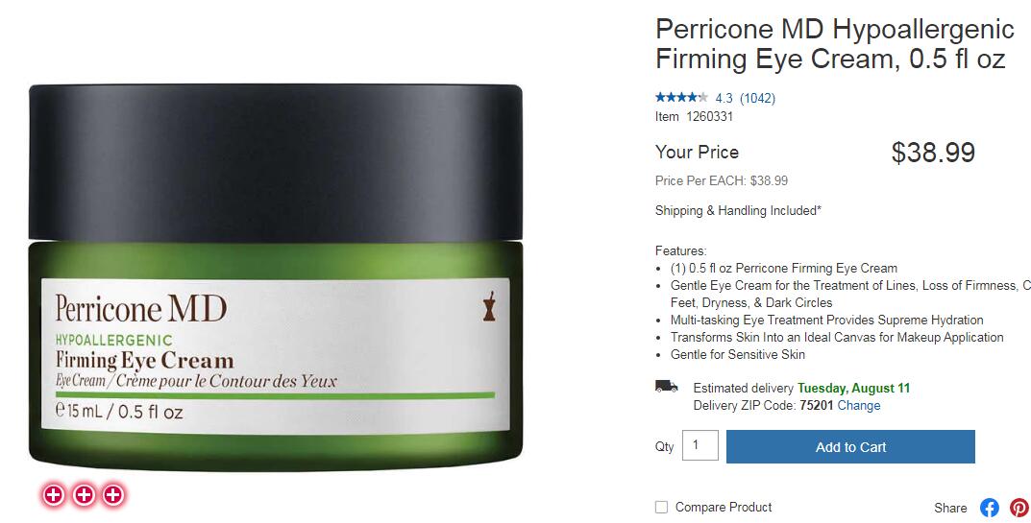Click the mortar and pestle logo on jar
Image resolution: width=1031 pixels, height=523 pixels.
[x=488, y=306]
